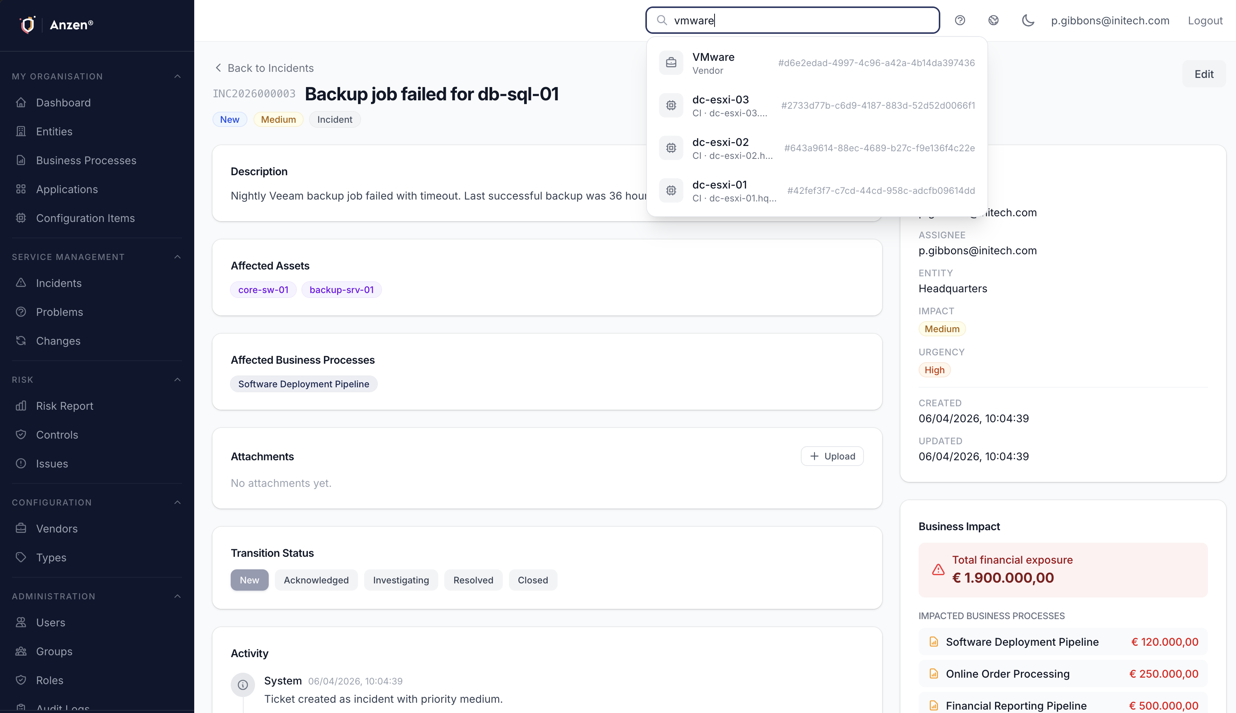The height and width of the screenshot is (713, 1236).
Task: Navigate to Business Processes via its sidebar icon
Action: (x=21, y=160)
